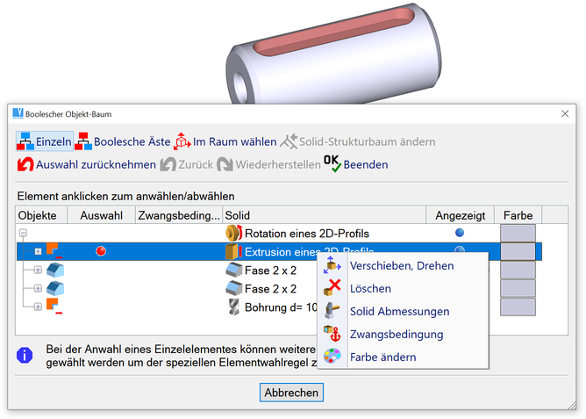Select the Einzeln selection mode icon
Image resolution: width=586 pixels, height=419 pixels.
pos(25,141)
